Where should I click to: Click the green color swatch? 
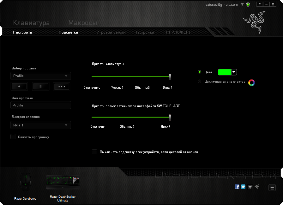pos(225,72)
